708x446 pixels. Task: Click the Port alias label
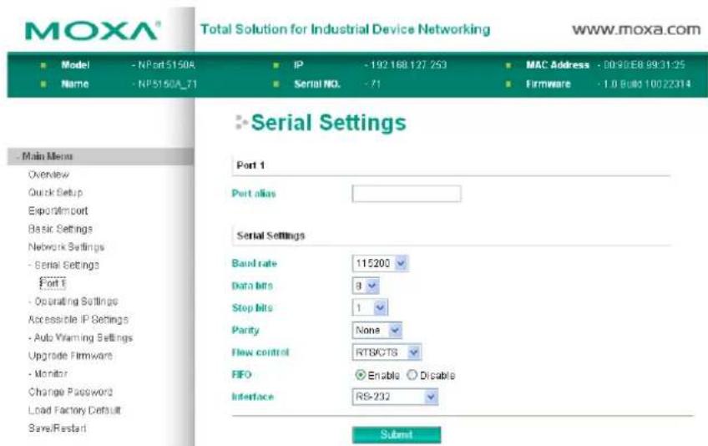[x=254, y=194]
